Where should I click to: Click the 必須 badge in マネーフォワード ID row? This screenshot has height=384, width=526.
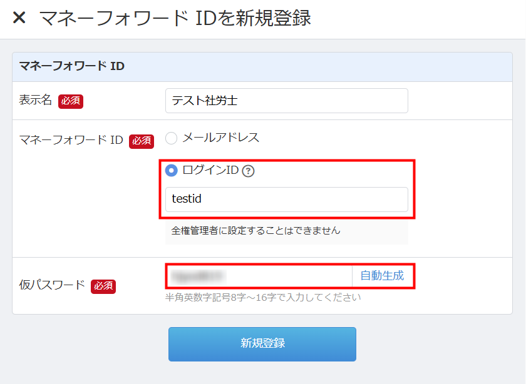tap(142, 141)
